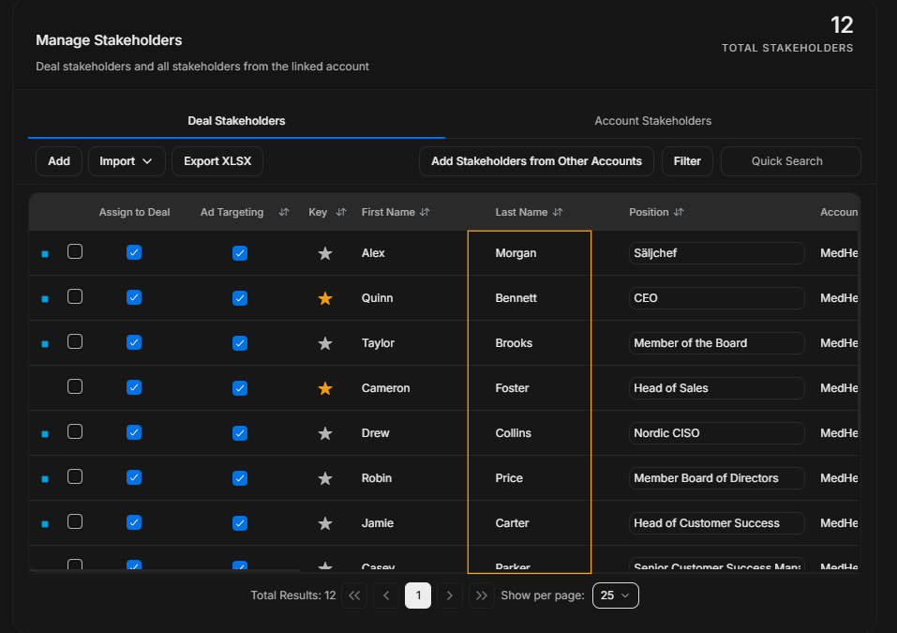Toggle the Key star for Jamie Carter
The height and width of the screenshot is (633, 897).
coord(325,523)
